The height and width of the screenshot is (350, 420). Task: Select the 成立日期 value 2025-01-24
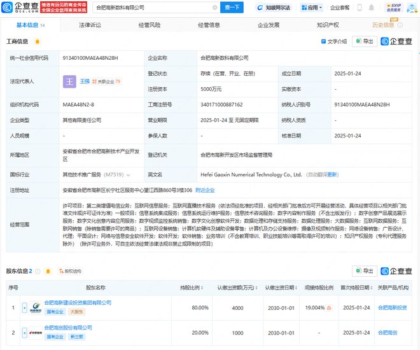[x=347, y=74]
